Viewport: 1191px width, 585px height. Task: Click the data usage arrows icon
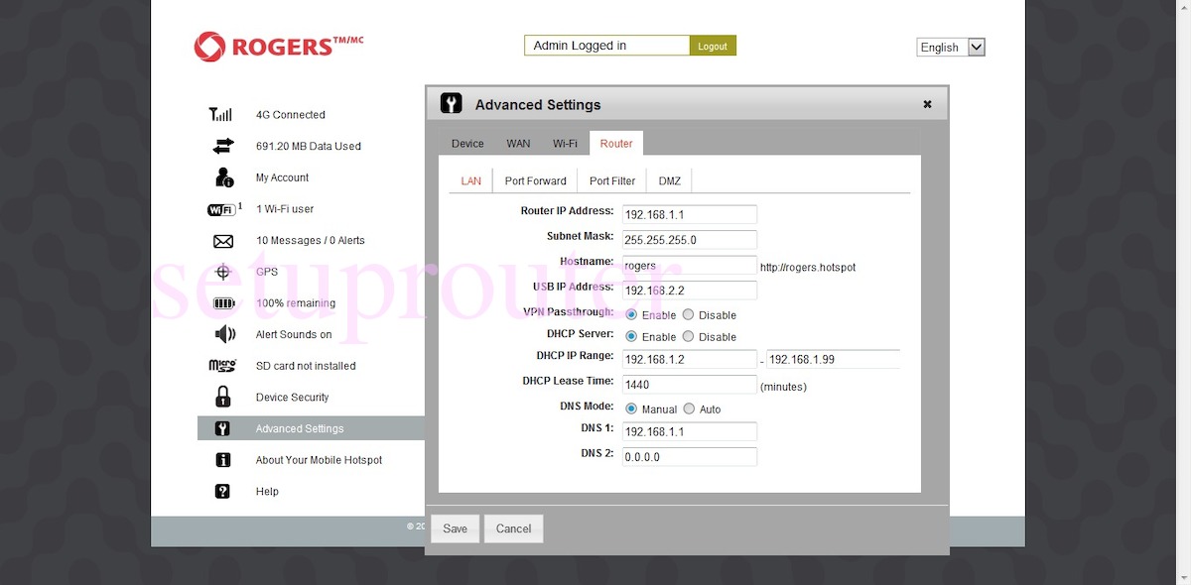(222, 146)
